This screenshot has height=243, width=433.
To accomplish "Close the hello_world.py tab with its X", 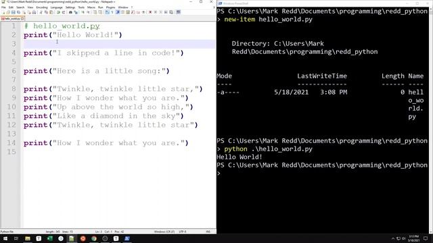I will coord(22,19).
